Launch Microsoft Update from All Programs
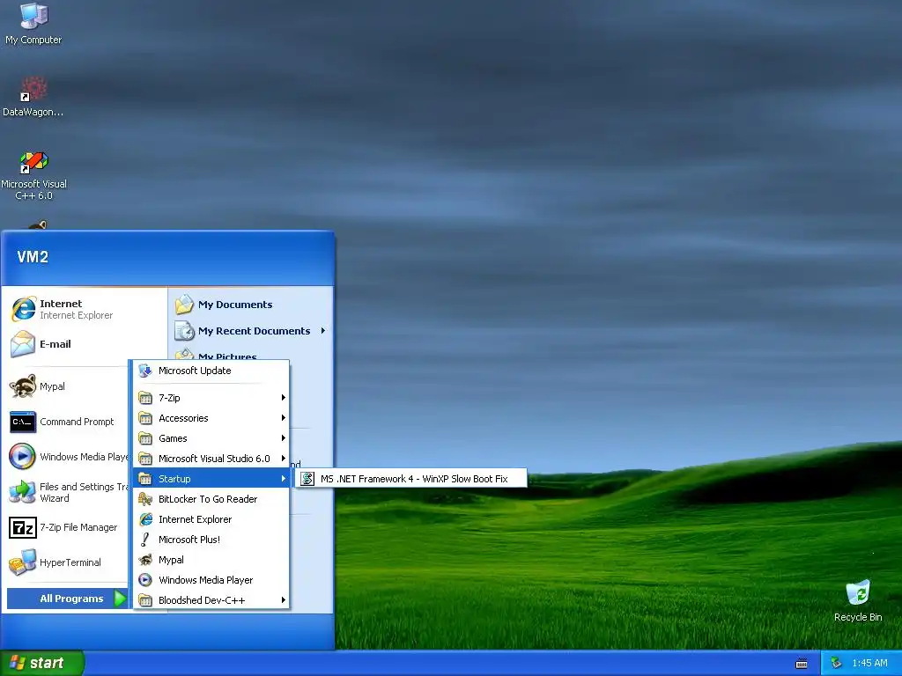 click(211, 371)
